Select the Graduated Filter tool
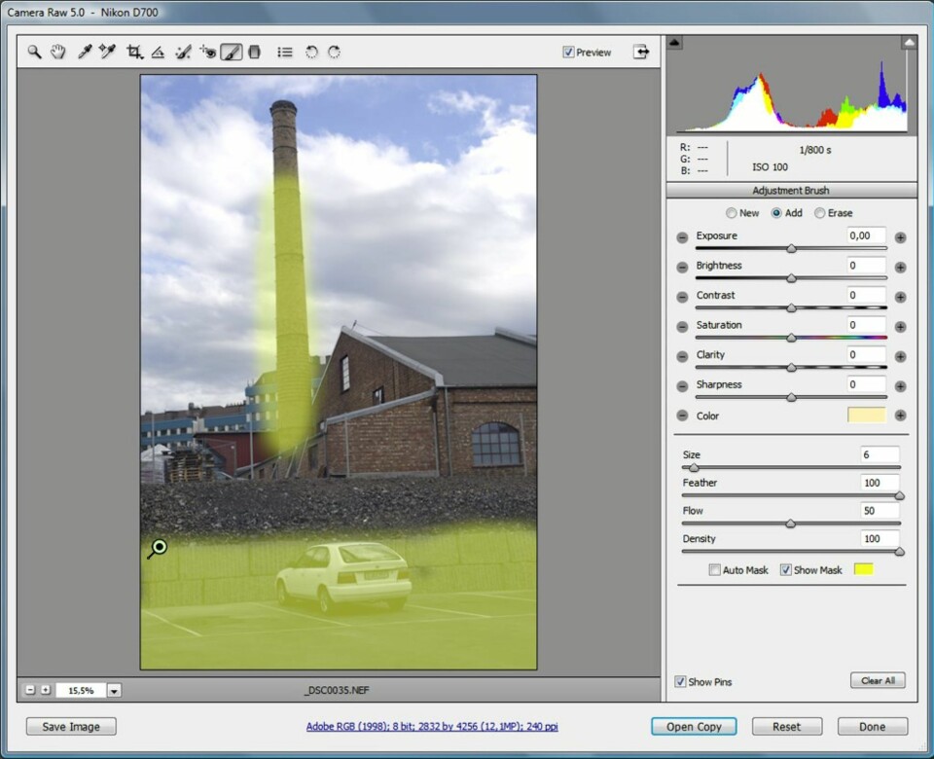This screenshot has height=759, width=934. (x=254, y=53)
